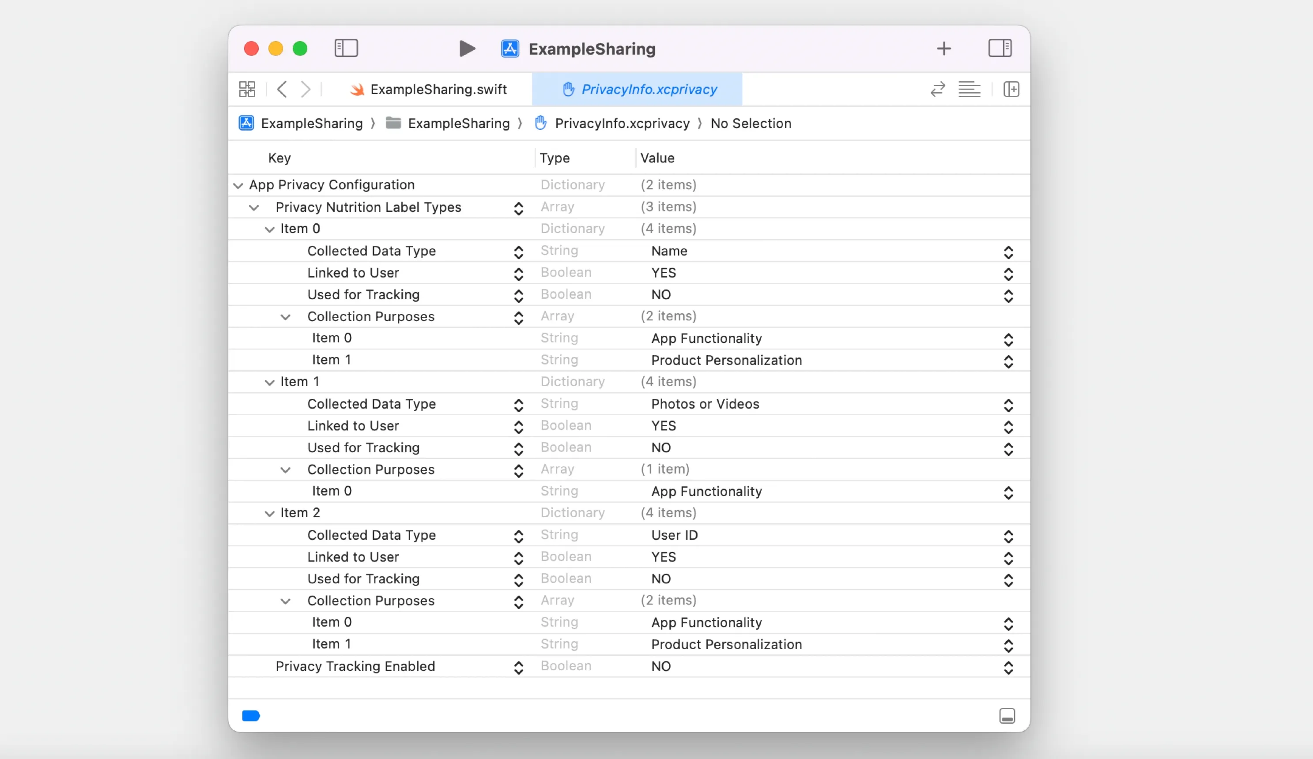
Task: Change Product Personalization value under Item 2
Action: [x=1008, y=646]
